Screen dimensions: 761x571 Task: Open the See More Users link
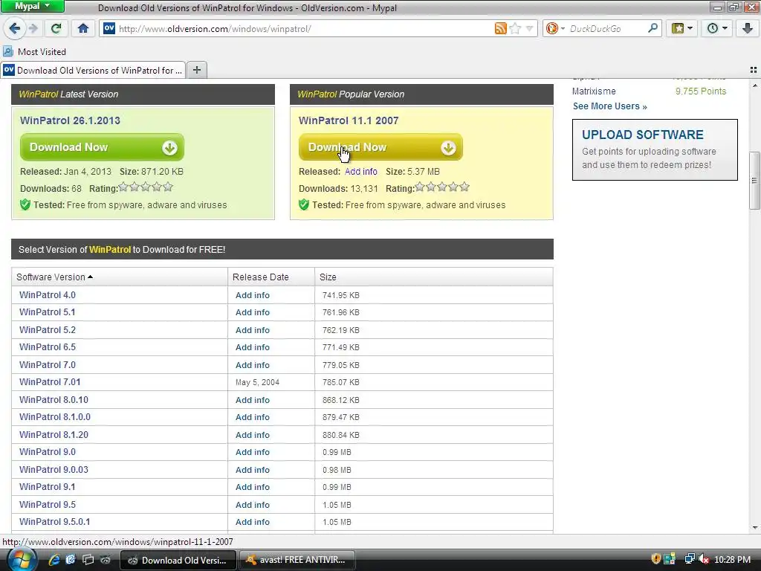(x=609, y=106)
